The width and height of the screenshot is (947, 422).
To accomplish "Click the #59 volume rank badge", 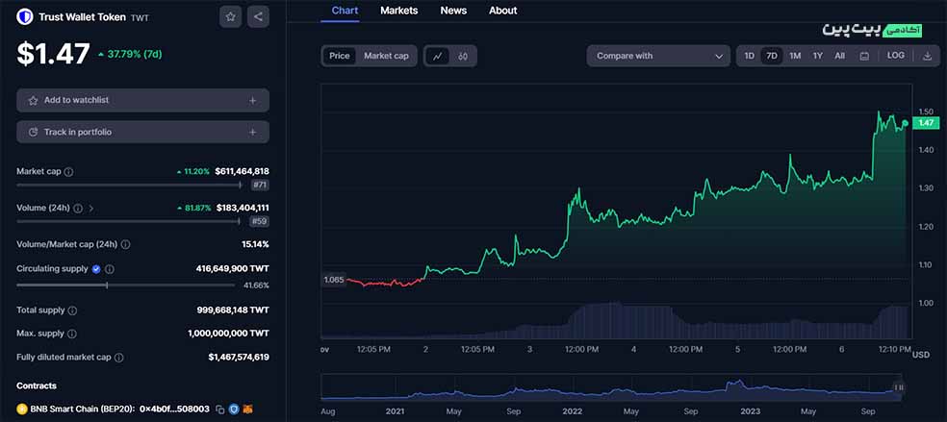I will (x=260, y=221).
